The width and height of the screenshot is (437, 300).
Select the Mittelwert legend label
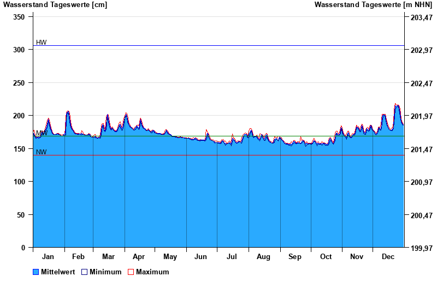click(58, 272)
